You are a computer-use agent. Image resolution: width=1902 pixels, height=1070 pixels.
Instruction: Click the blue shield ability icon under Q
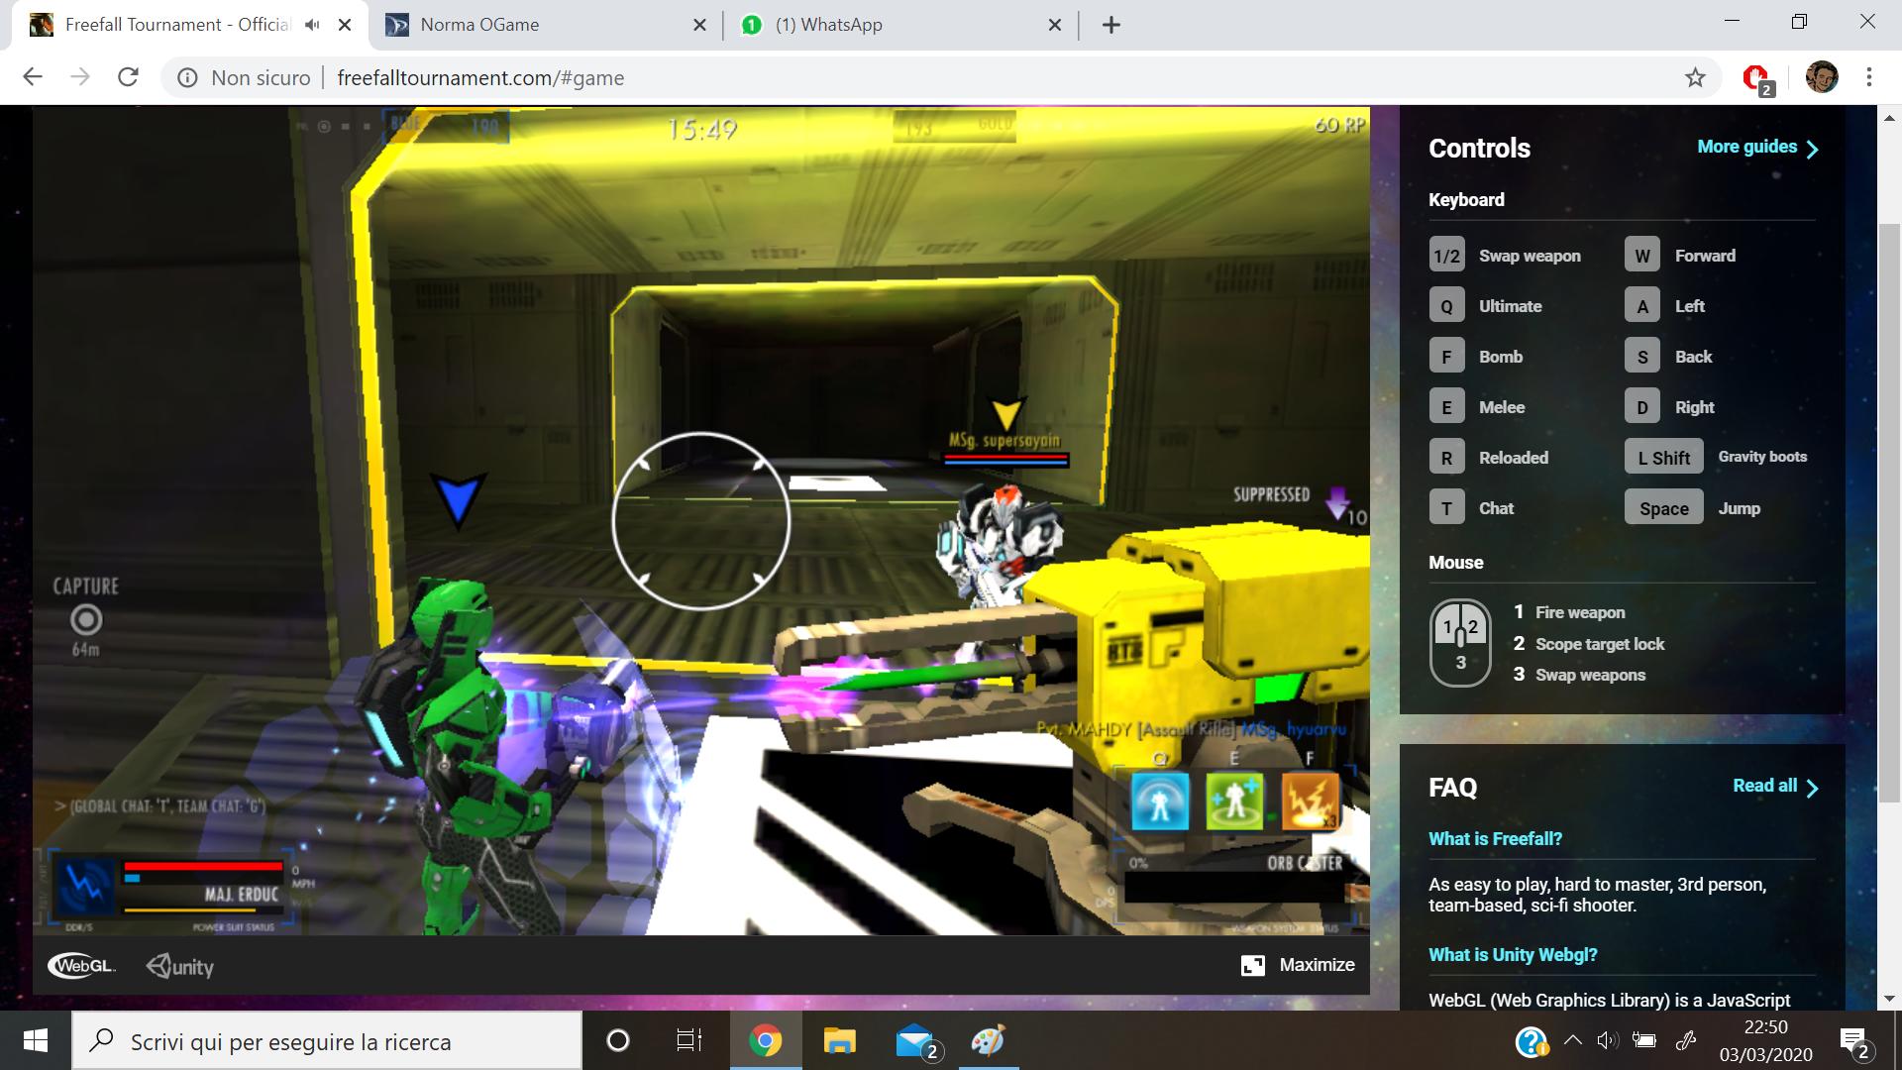[1160, 801]
